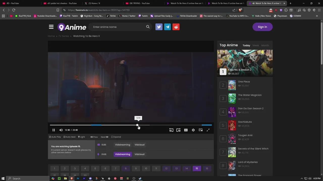Rewind the video 10 seconds
The image size is (323, 181).
[x=171, y=130]
